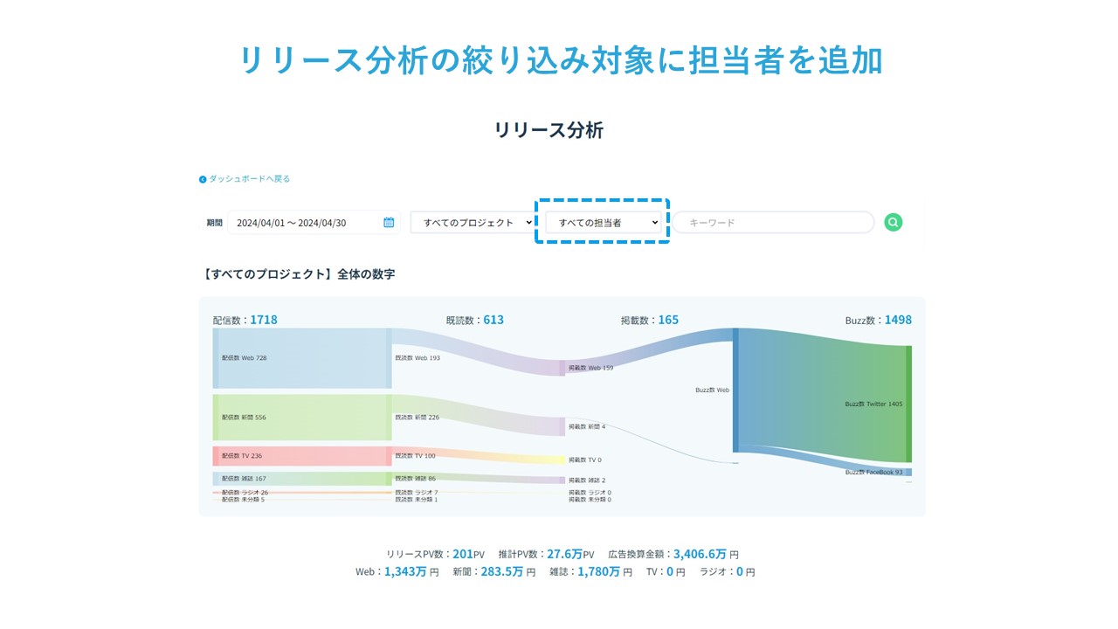This screenshot has height=629, width=1118.
Task: Open the すべてのプロジェクト dropdown
Action: coord(473,223)
